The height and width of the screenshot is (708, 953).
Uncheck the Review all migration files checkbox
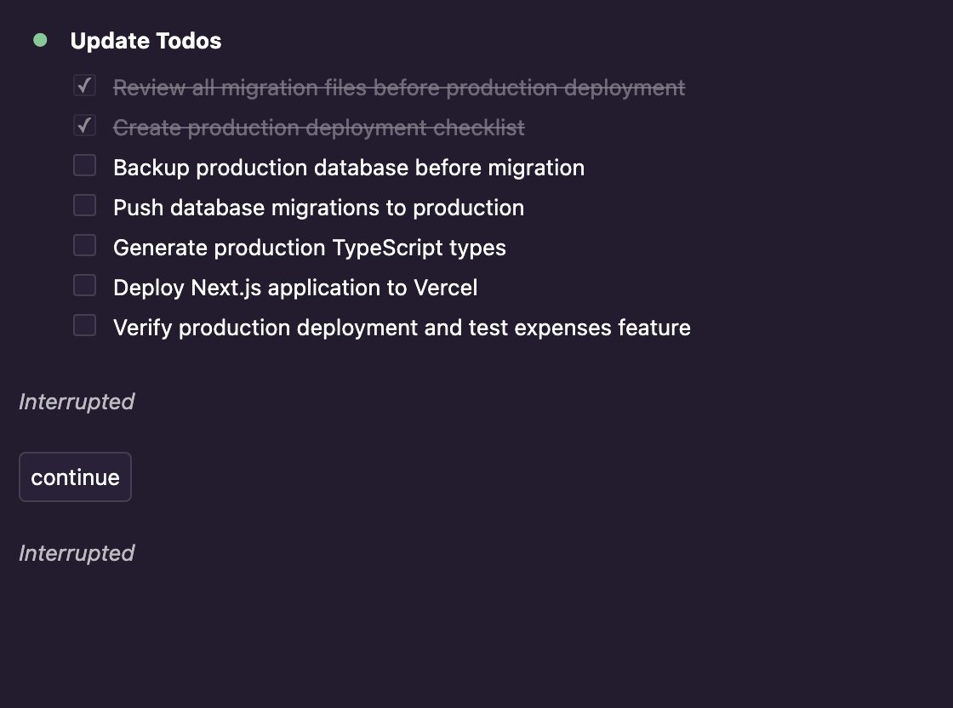coord(84,85)
